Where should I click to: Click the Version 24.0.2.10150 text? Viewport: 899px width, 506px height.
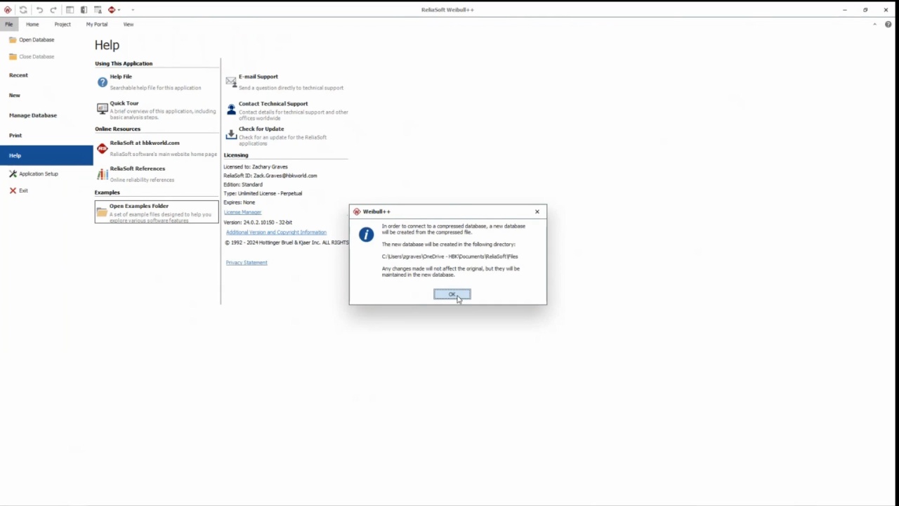[258, 222]
